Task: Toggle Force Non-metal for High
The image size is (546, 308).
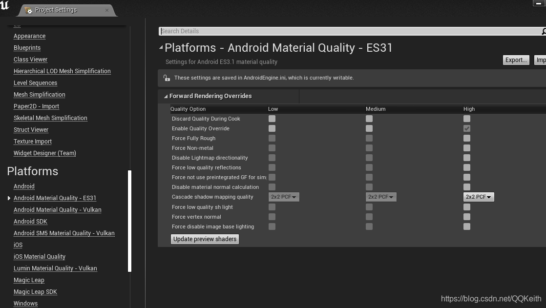Action: coord(466,148)
